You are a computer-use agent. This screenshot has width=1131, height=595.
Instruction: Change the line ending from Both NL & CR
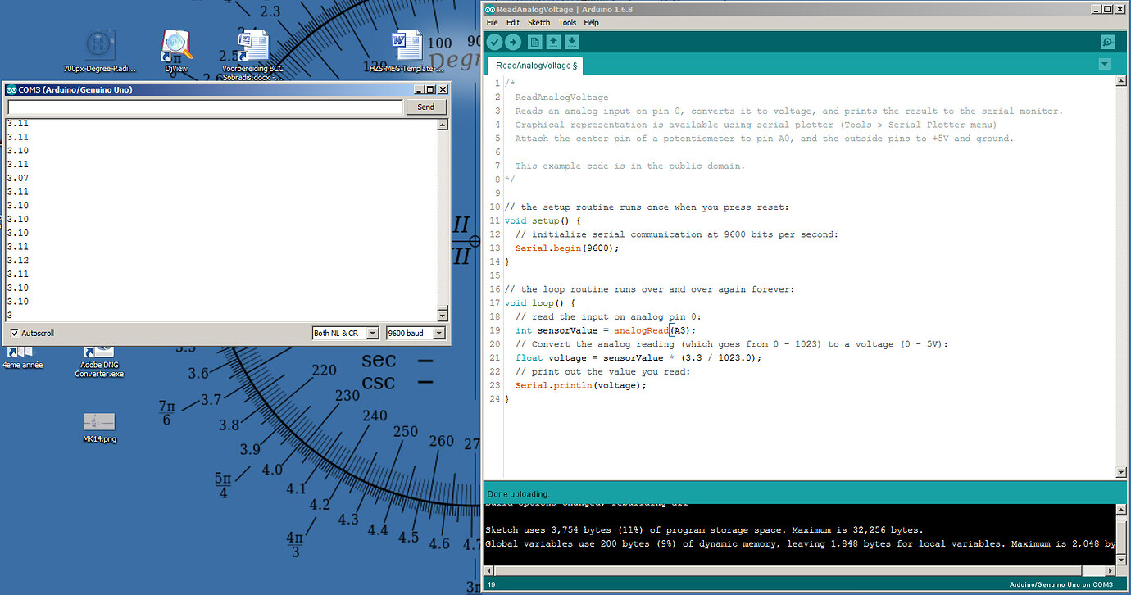[344, 333]
